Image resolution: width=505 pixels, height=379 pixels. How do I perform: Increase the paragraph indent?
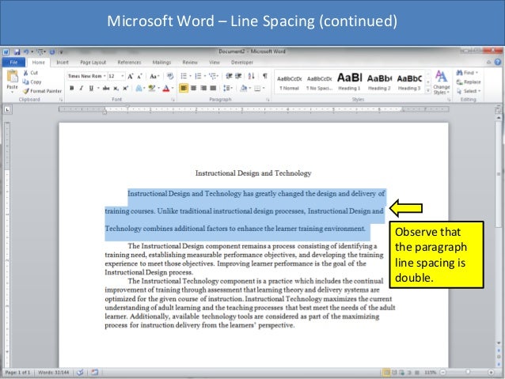(x=238, y=76)
